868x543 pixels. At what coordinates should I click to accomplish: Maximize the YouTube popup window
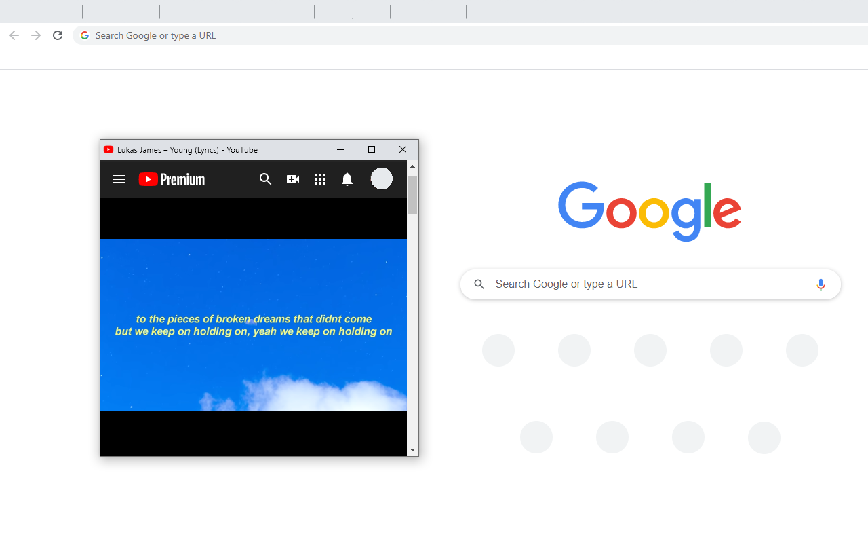pyautogui.click(x=372, y=149)
